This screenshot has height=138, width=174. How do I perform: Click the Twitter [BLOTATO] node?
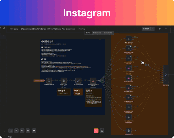click(129, 78)
